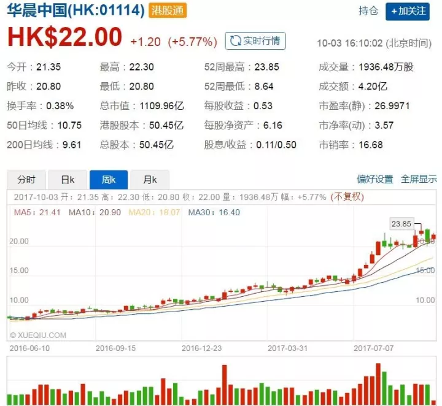Click the tallest red volume bar near 2016-12-23
The width and height of the screenshot is (442, 406).
pos(225,385)
